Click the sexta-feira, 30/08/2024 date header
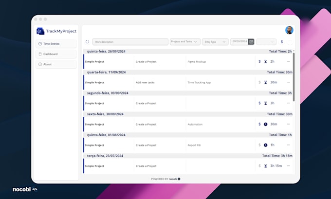Image resolution: width=331 pixels, height=199 pixels. coord(105,114)
